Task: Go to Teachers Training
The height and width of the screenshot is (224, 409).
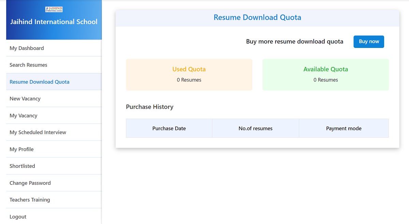Action: (x=29, y=200)
